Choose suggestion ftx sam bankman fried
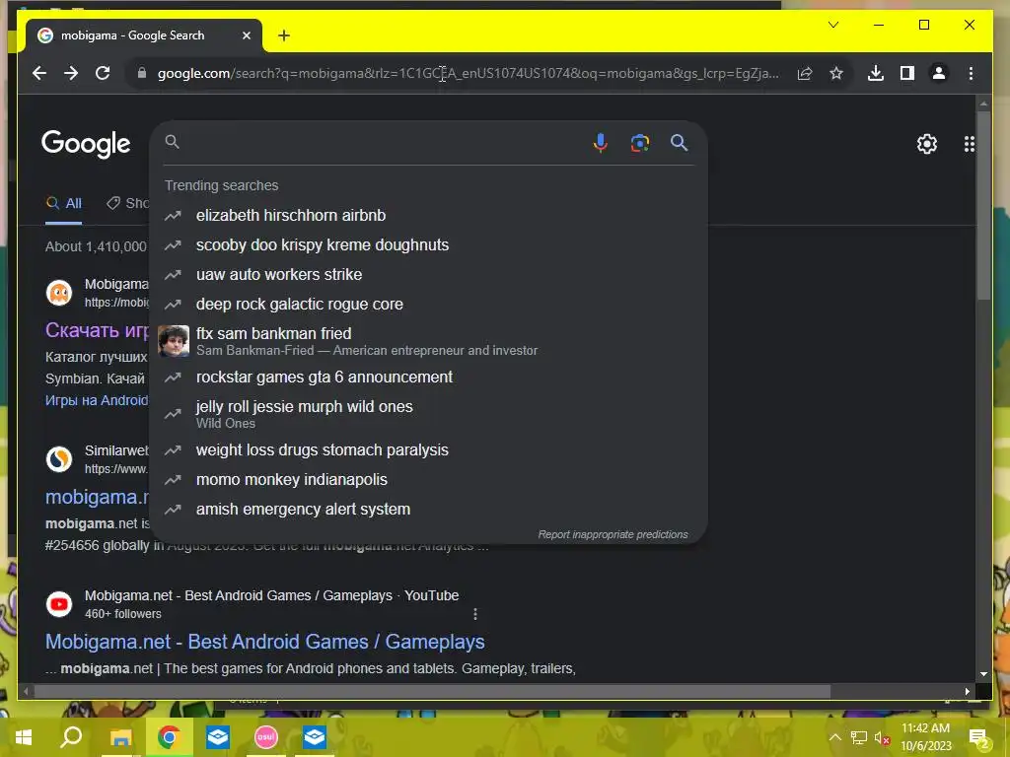The width and height of the screenshot is (1010, 757). pos(428,340)
